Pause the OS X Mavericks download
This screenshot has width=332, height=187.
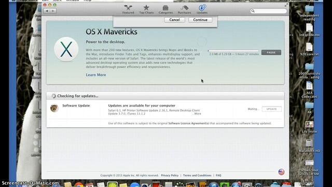click(271, 52)
